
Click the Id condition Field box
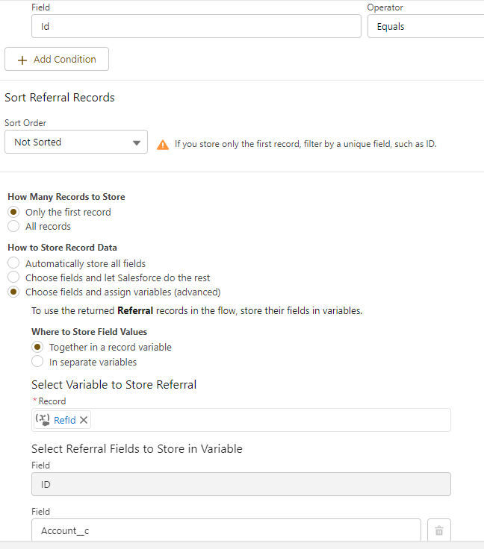click(196, 27)
